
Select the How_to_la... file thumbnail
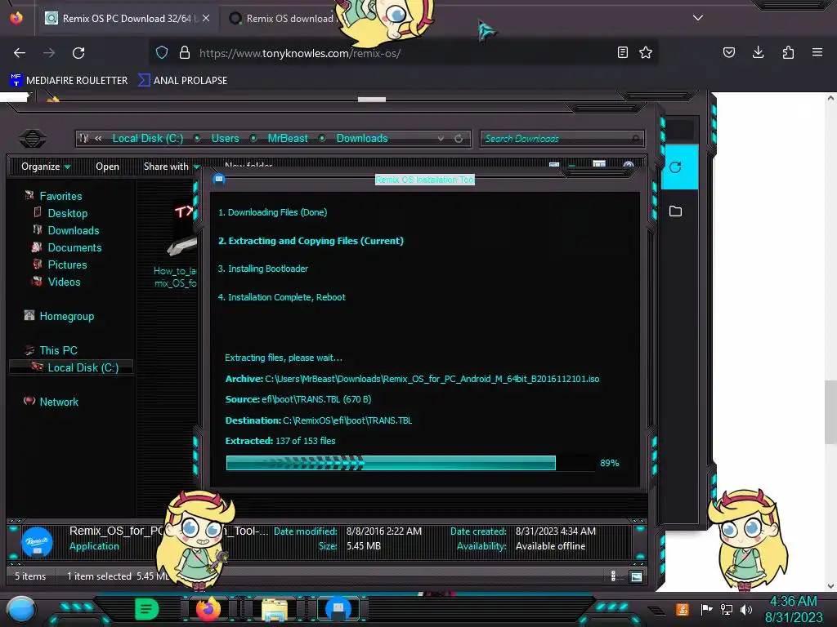[177, 244]
